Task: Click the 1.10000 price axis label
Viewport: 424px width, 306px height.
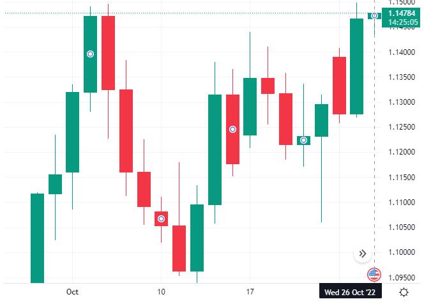Action: pos(402,252)
